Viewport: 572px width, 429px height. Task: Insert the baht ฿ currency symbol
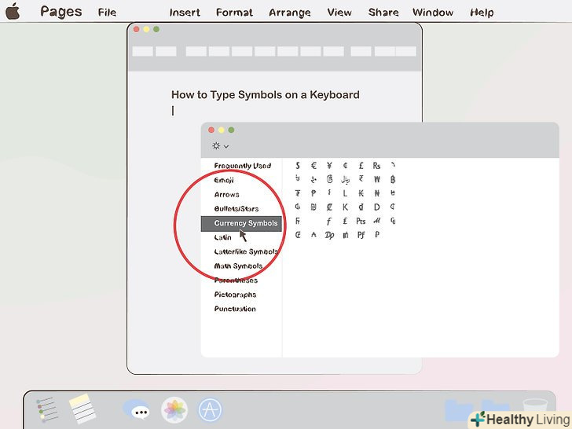coord(393,179)
